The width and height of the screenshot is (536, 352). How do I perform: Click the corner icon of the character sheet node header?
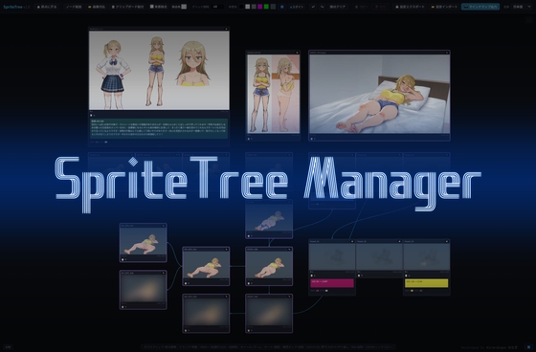[x=226, y=29]
